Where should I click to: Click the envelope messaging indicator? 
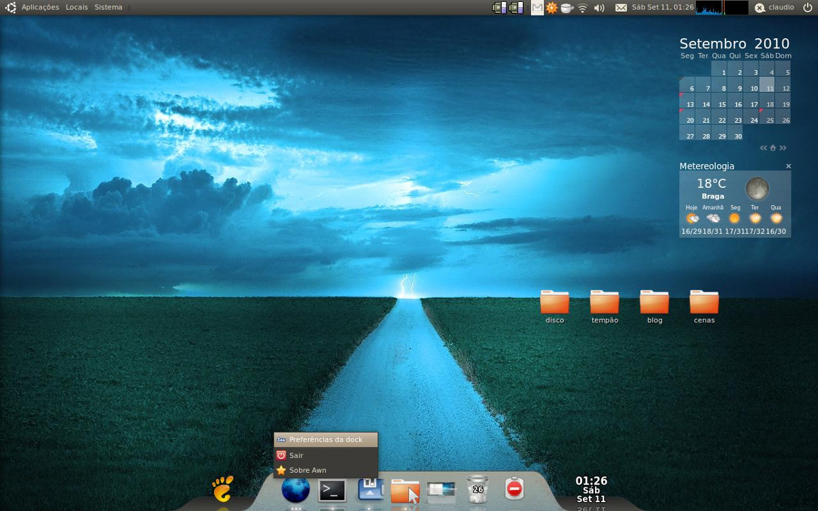point(621,7)
